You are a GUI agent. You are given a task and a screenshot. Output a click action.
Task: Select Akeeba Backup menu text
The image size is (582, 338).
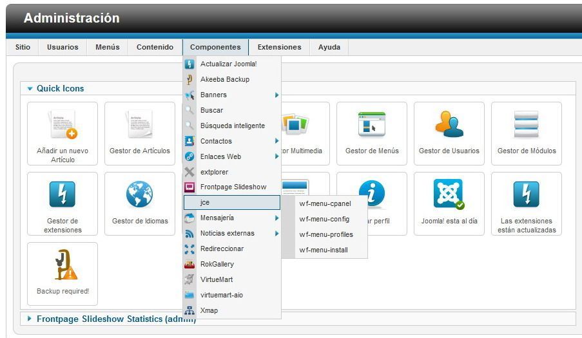[x=225, y=79]
